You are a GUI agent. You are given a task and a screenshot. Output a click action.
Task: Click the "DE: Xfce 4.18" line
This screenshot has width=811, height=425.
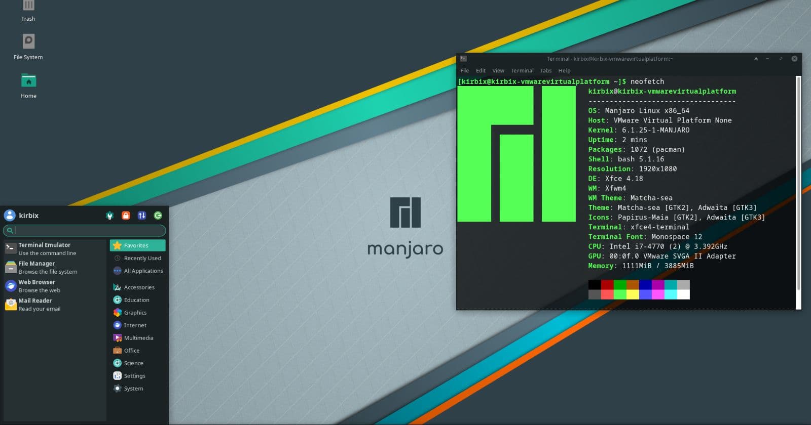(615, 179)
